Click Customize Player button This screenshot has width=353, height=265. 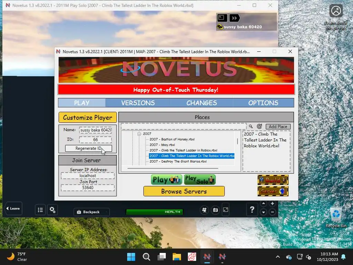tap(88, 117)
